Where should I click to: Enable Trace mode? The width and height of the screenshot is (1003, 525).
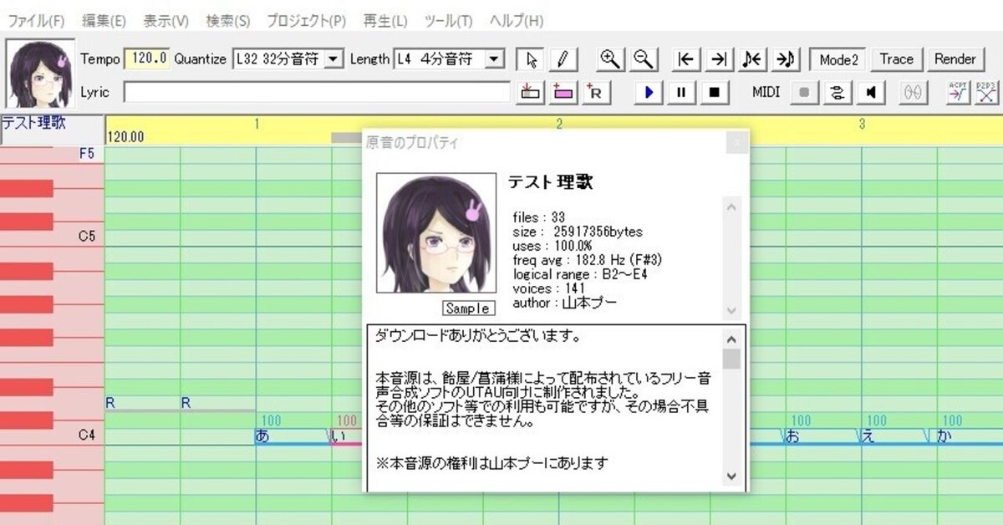click(x=896, y=59)
